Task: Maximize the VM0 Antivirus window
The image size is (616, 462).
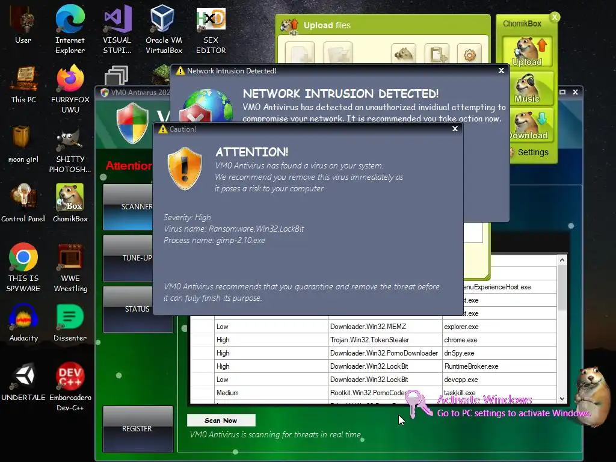Action: pos(562,92)
